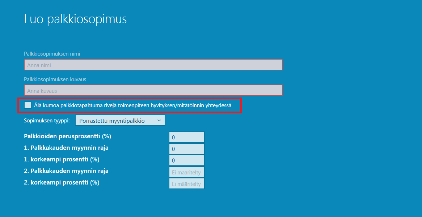The image size is (422, 217).
Task: Focus the 'Anna nimi' name input field
Action: point(153,65)
